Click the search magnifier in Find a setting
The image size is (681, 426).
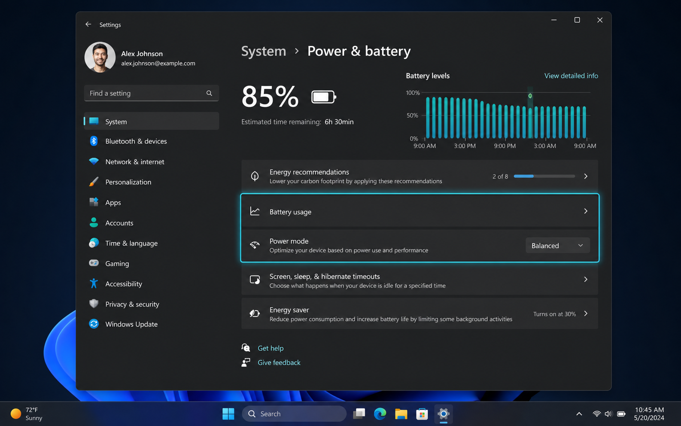point(209,93)
